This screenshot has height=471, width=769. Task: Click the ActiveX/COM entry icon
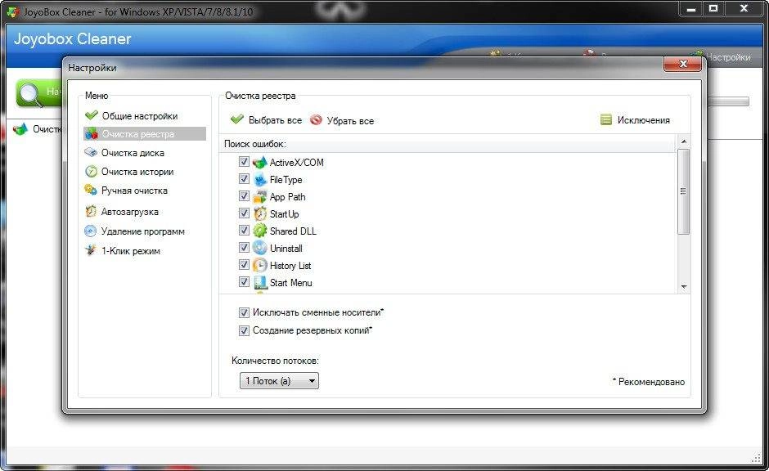(x=259, y=162)
